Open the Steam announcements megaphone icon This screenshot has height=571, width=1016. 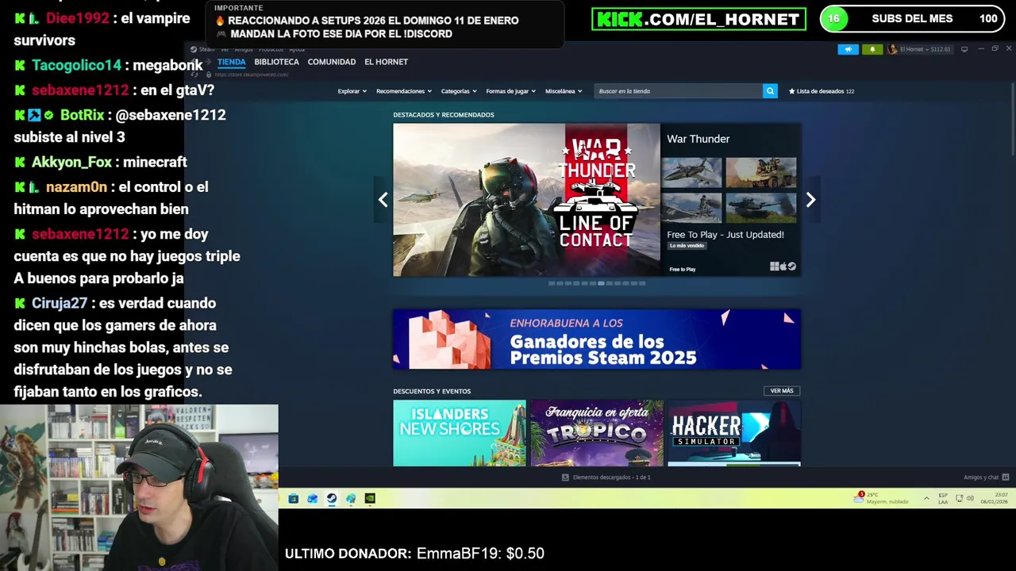coord(848,49)
